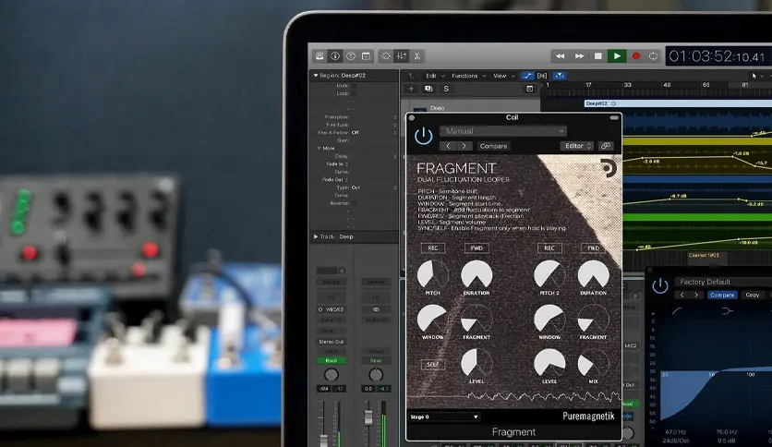This screenshot has width=772, height=447.
Task: Click the Puremagnetik logo icon in Fragment
Action: (x=609, y=168)
